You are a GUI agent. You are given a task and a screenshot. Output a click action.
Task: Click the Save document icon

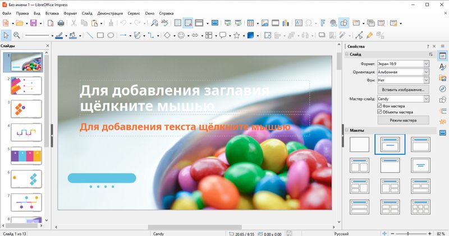tap(34, 23)
